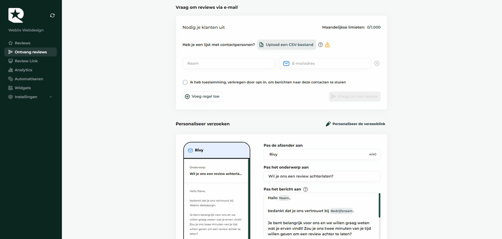Enable the opt-in permission radio button

pos(185,82)
